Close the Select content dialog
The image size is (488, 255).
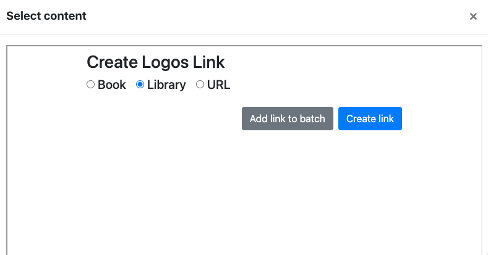pos(473,17)
